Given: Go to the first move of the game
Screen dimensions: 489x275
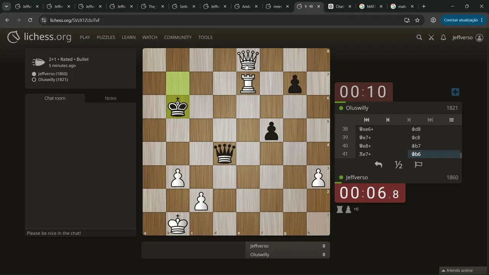Looking at the screenshot, I should pos(366,120).
